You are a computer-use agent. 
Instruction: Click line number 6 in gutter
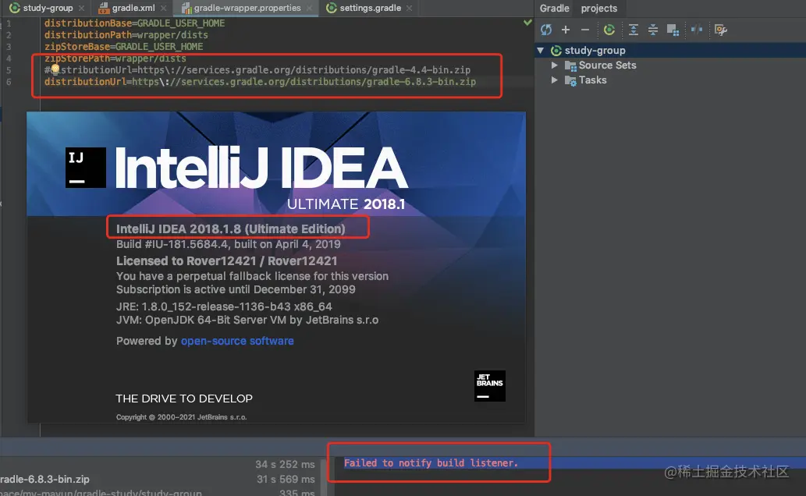tap(9, 82)
